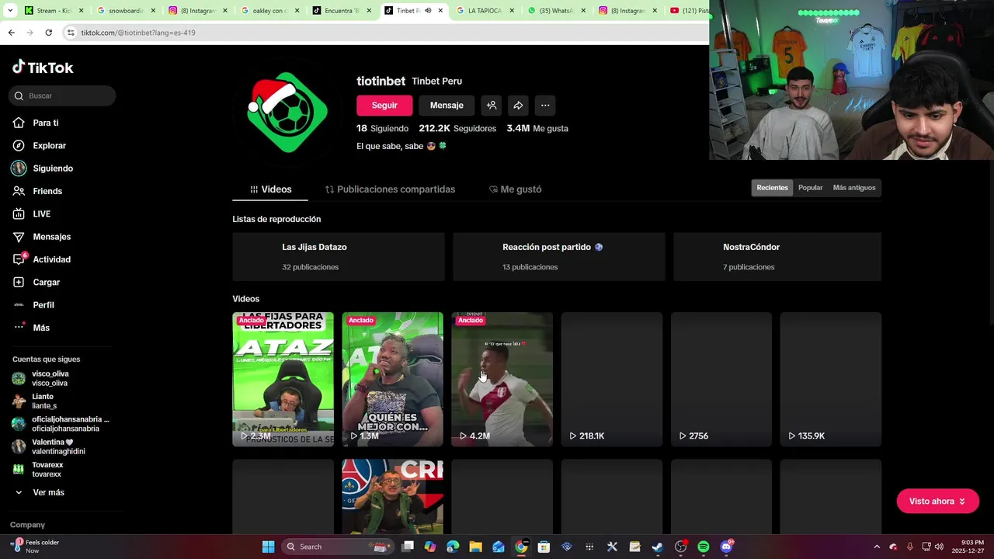Select Recientes sort option

tap(772, 188)
